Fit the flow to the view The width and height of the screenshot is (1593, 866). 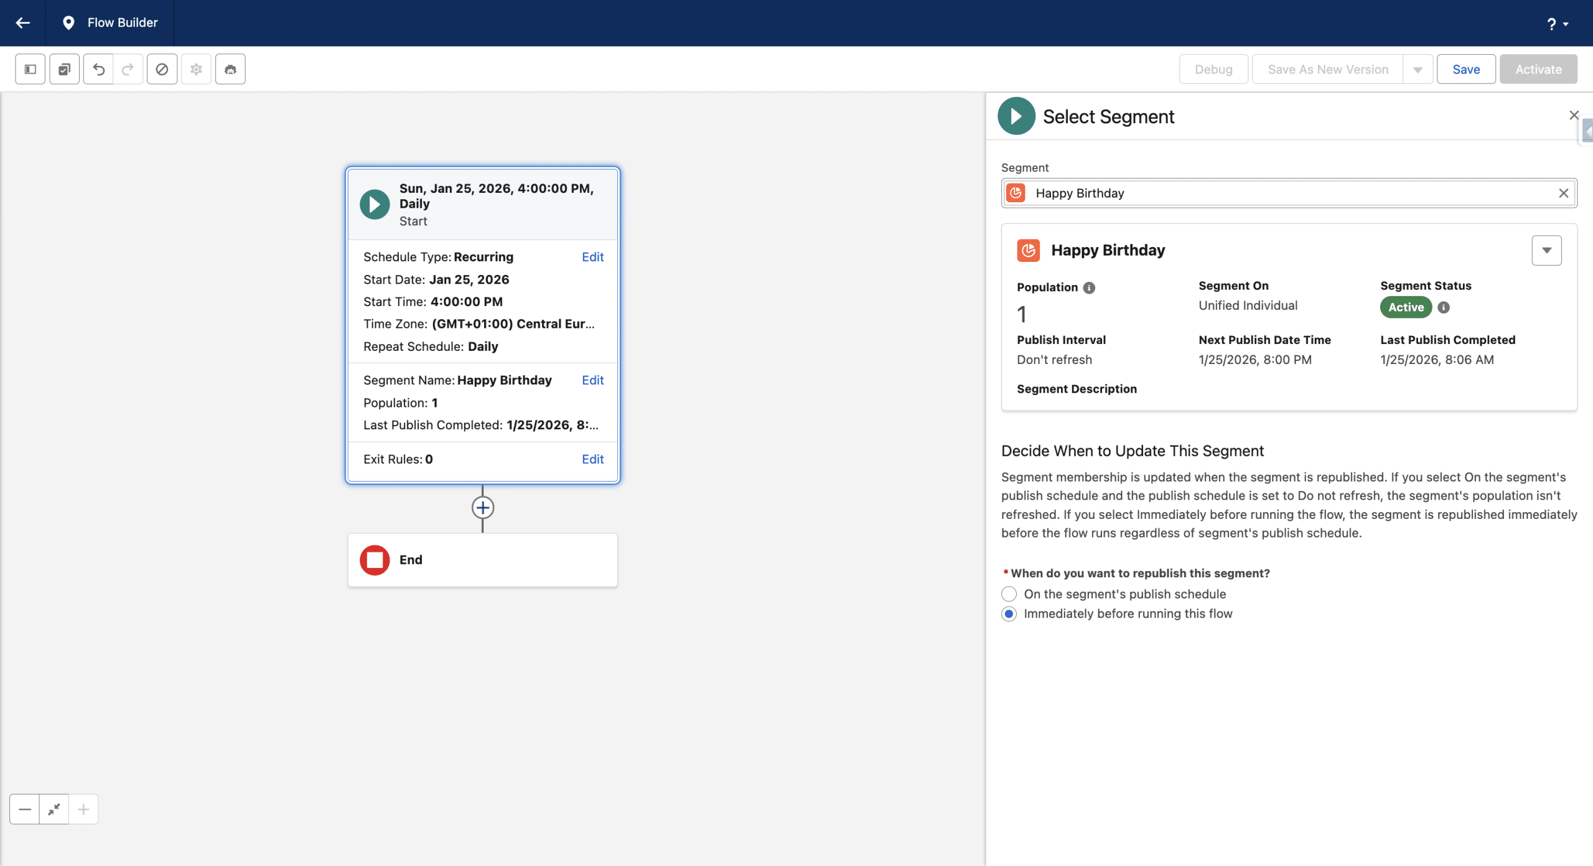54,809
